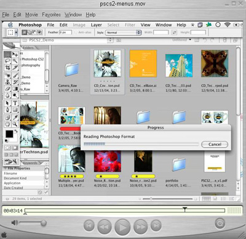Open Photoshop's View menu
The image size is (246, 239).
click(x=145, y=25)
